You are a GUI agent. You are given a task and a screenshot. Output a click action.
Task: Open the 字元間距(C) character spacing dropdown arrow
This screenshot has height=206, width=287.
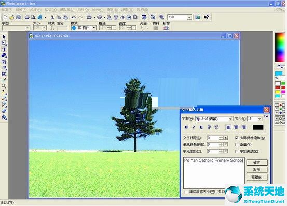pos(226,151)
